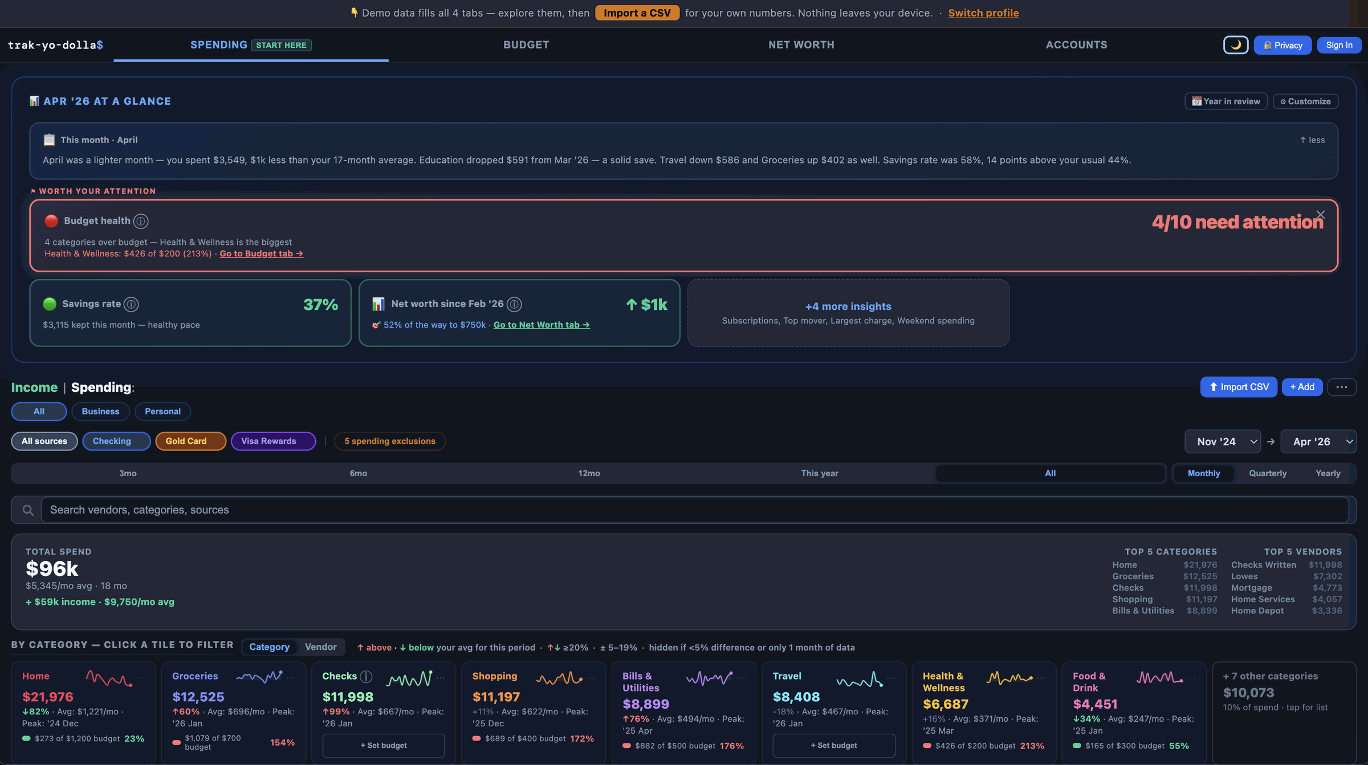This screenshot has width=1368, height=765.
Task: Follow the Switch profile link
Action: coord(983,13)
